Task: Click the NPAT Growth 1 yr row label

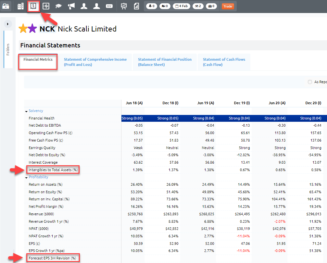Action: click(x=46, y=236)
